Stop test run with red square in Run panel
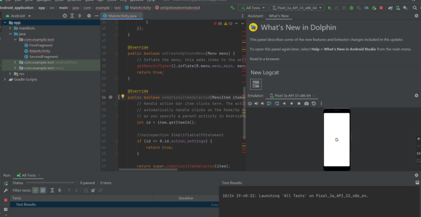Screen dimensions: 421x217 pyautogui.click(x=6, y=200)
